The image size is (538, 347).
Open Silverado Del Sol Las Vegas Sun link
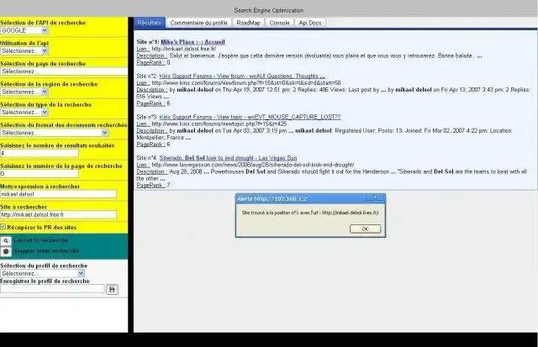coord(228,158)
